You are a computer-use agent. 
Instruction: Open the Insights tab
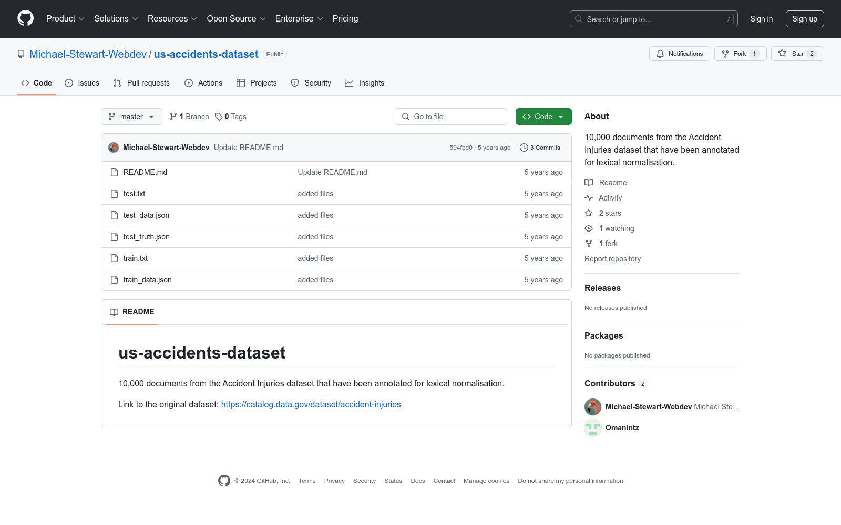365,83
